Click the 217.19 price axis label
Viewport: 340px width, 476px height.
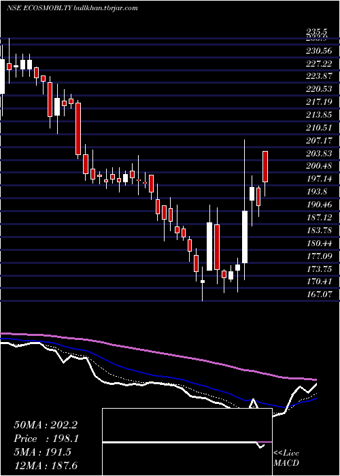coord(318,102)
